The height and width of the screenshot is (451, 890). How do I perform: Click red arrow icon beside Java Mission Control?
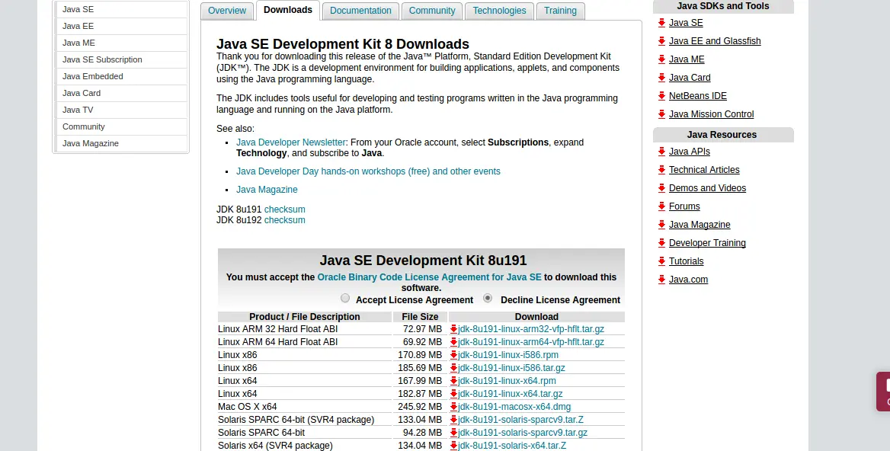click(661, 114)
